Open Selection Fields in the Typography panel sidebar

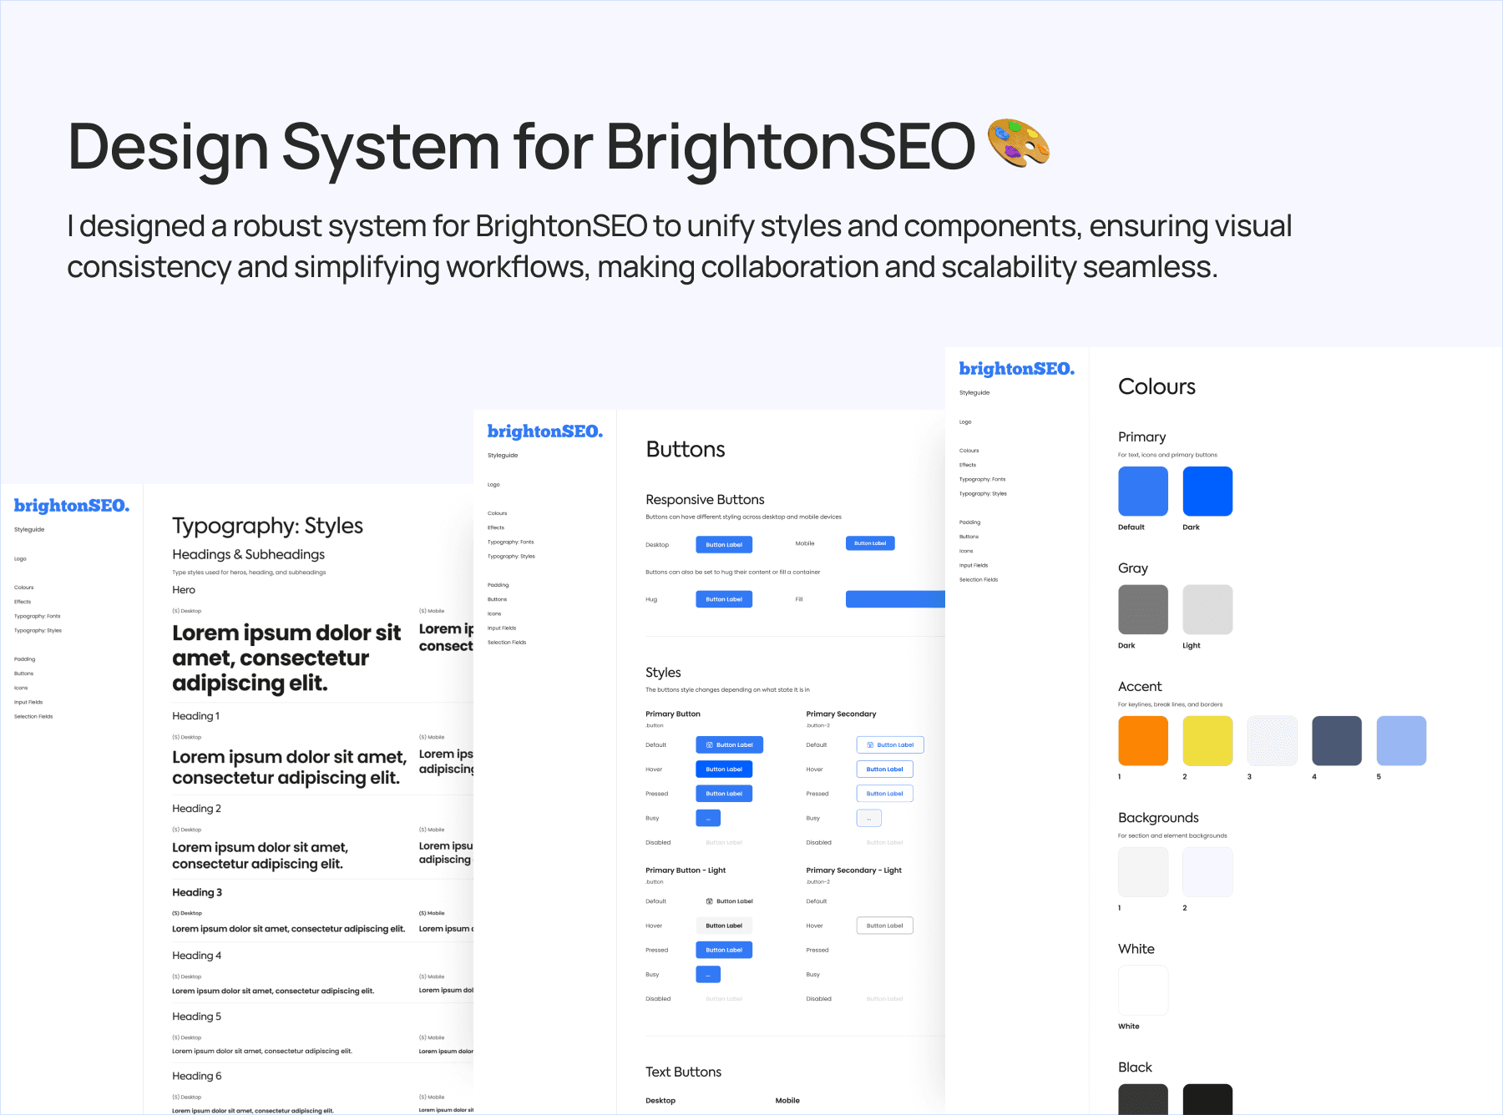33,716
